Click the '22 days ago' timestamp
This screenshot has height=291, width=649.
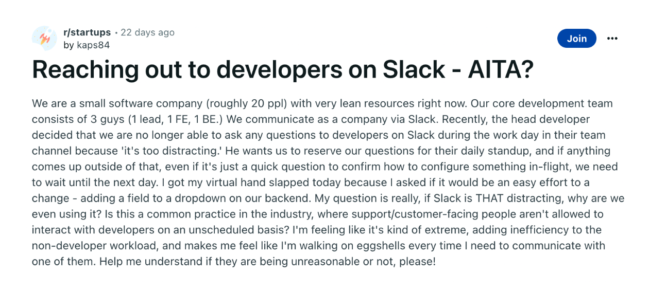[147, 32]
